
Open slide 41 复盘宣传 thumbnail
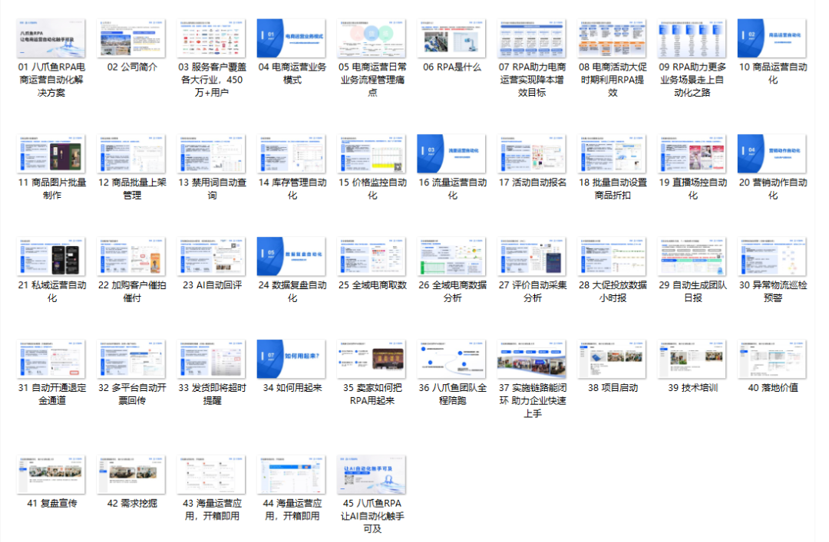pos(51,475)
